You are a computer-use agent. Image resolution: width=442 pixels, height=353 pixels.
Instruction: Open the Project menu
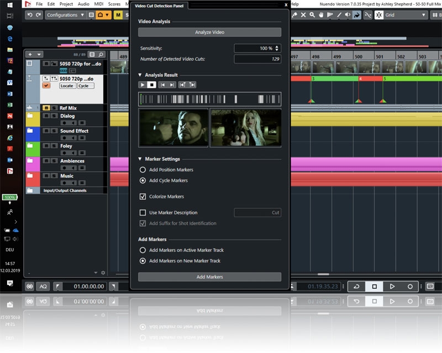66,4
